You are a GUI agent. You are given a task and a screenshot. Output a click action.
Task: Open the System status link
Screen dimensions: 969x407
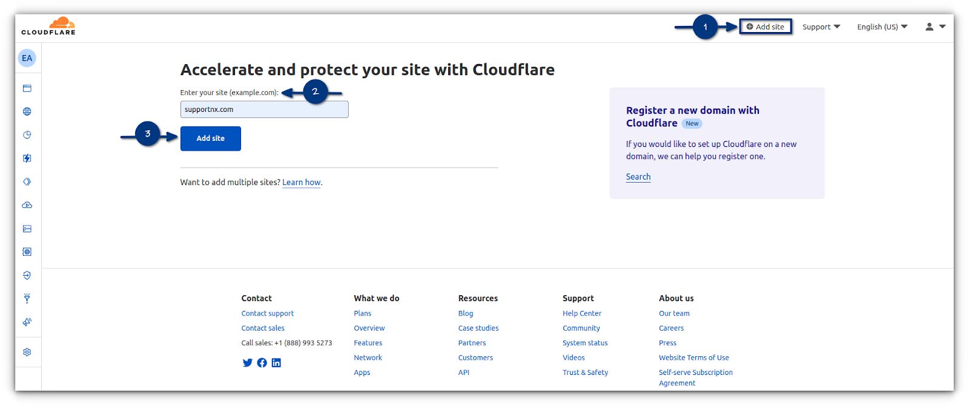coord(584,343)
